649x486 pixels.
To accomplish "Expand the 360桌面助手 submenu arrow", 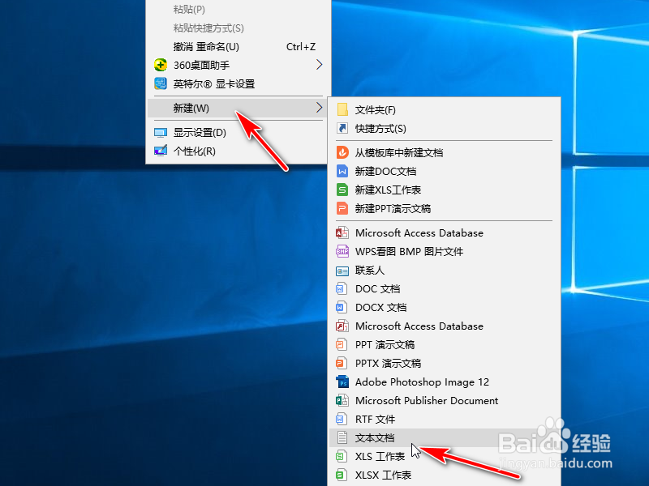I will point(319,65).
